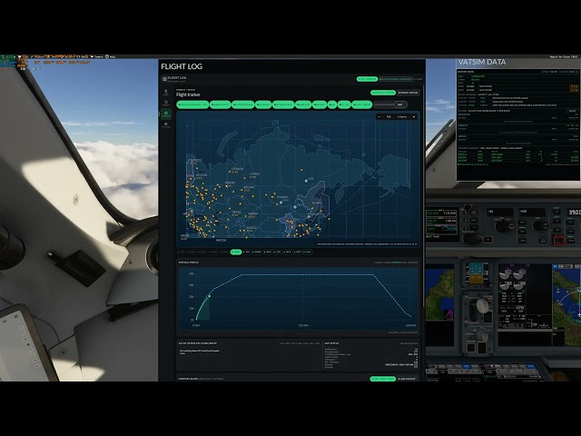Screen dimensions: 581x436
Task: Click the map zoom-in plus button
Action: 414,117
